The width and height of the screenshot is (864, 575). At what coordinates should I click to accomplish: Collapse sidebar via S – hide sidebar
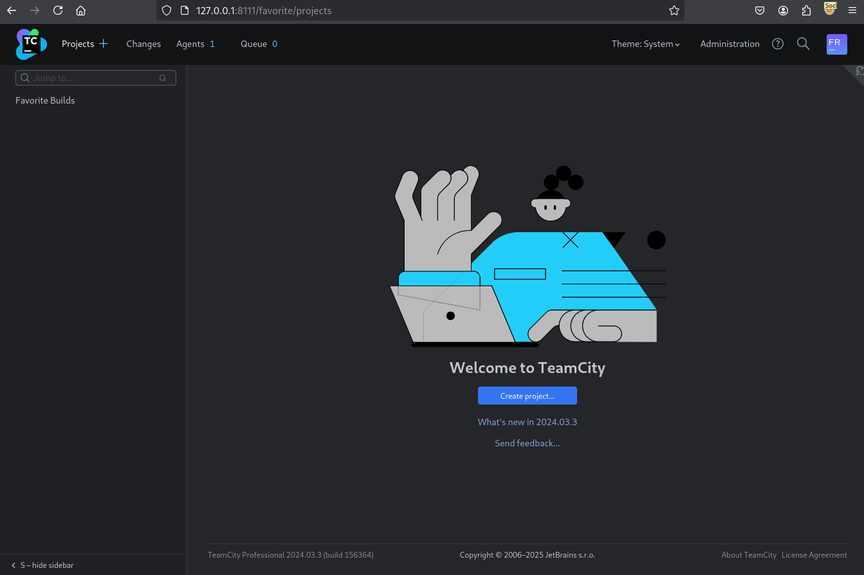click(42, 565)
